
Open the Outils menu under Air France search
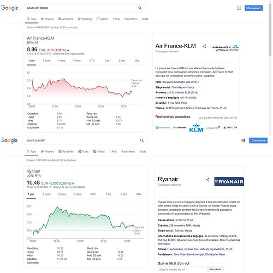click(x=145, y=19)
